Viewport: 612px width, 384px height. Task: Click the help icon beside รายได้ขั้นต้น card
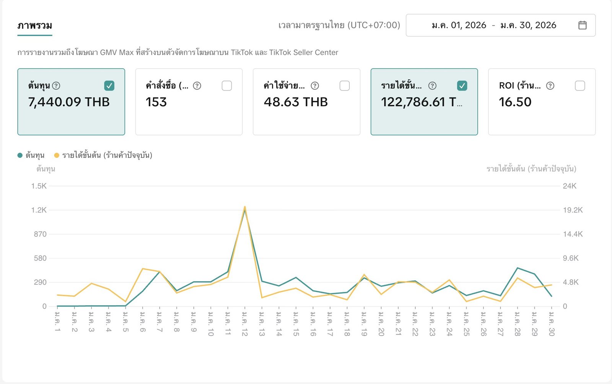432,86
